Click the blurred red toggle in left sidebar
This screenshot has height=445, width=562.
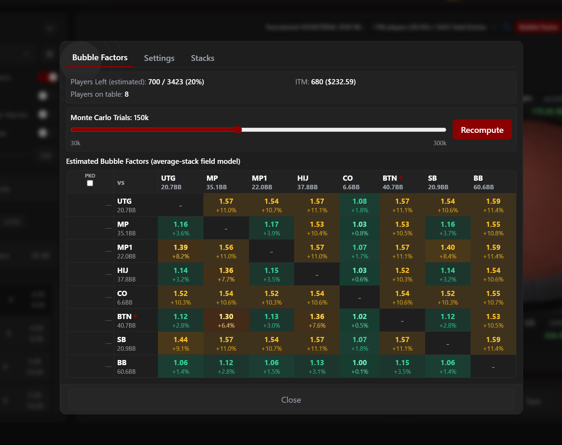tap(48, 77)
